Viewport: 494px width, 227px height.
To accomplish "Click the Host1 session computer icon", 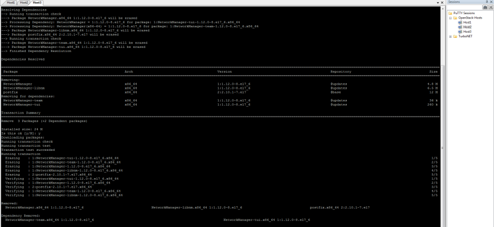I will pyautogui.click(x=460, y=22).
